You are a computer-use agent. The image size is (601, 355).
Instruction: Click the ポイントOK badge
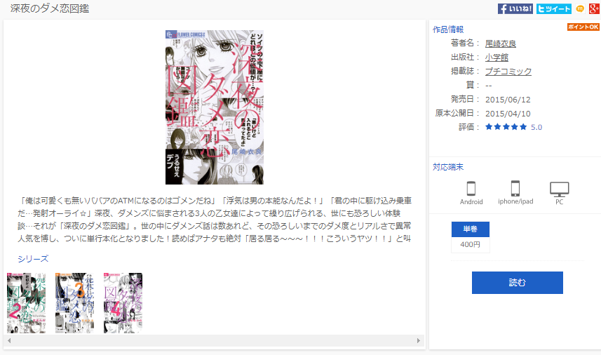click(x=583, y=27)
